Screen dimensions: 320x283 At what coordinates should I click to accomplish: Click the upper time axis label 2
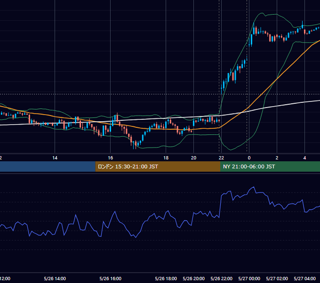[277, 158]
